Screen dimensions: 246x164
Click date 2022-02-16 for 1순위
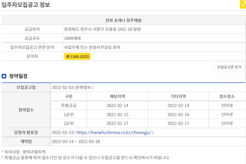pos(178,115)
